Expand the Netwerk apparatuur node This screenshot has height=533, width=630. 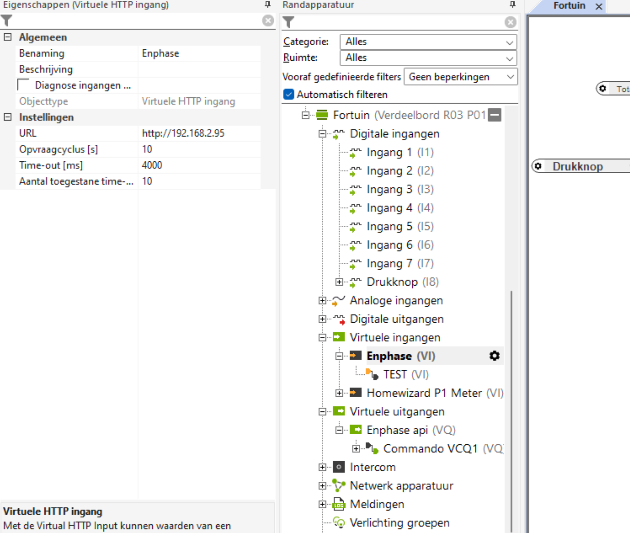pos(322,485)
